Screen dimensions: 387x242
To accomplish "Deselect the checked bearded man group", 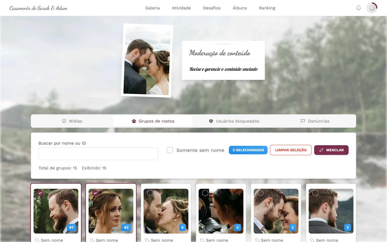I will click(40, 193).
